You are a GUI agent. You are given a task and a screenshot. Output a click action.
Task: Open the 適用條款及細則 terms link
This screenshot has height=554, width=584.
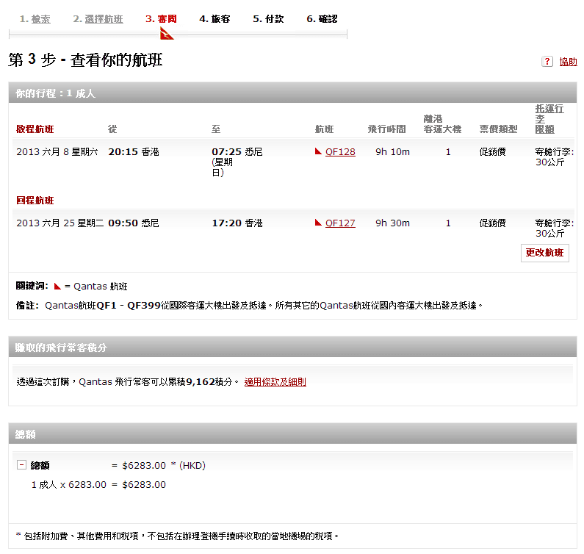tap(275, 382)
